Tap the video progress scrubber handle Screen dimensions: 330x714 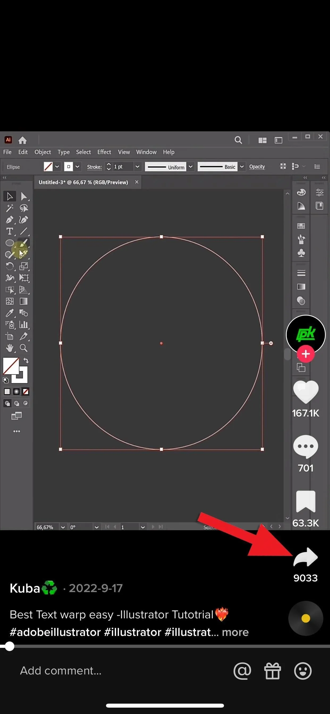(x=9, y=646)
